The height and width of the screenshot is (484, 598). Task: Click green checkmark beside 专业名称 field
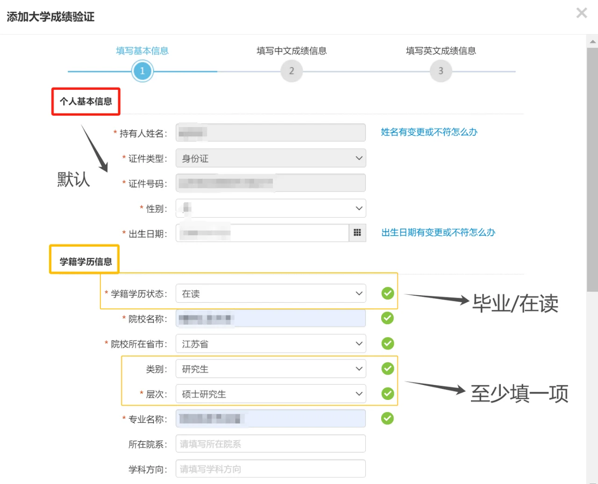388,418
